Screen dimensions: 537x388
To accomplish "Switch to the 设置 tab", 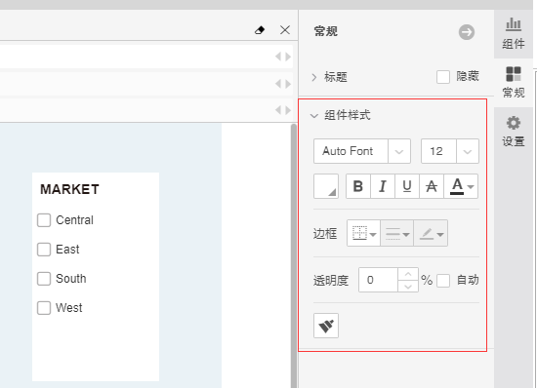I will tap(514, 132).
